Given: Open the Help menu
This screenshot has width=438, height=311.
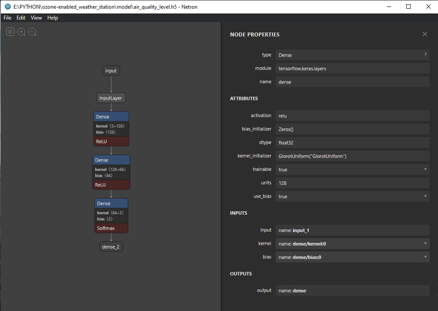Looking at the screenshot, I should click(53, 18).
